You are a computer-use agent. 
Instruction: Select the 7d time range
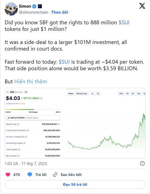point(127,94)
